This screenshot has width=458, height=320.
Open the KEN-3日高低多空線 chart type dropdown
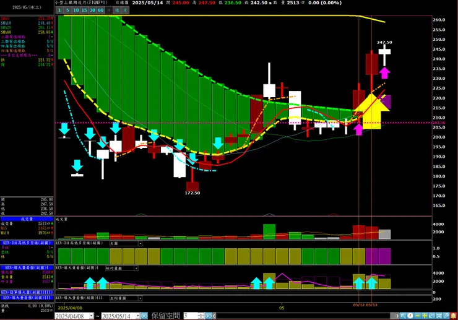click(140, 243)
